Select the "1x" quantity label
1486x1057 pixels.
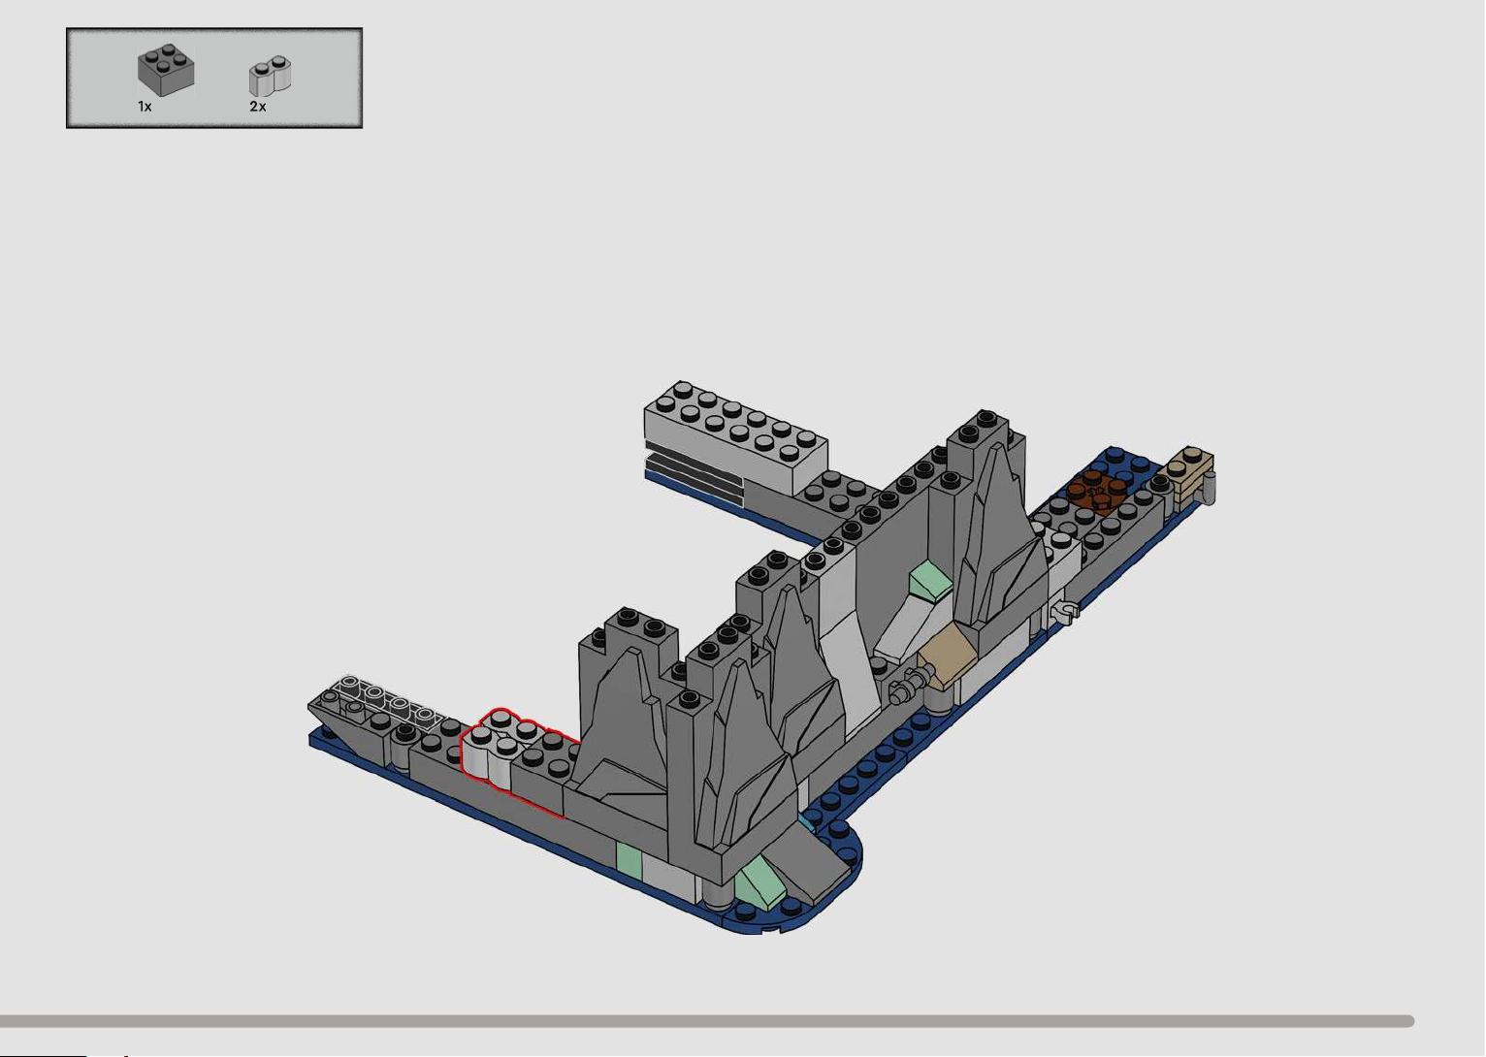pyautogui.click(x=145, y=107)
